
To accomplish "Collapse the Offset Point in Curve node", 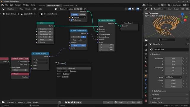I will [13, 59].
